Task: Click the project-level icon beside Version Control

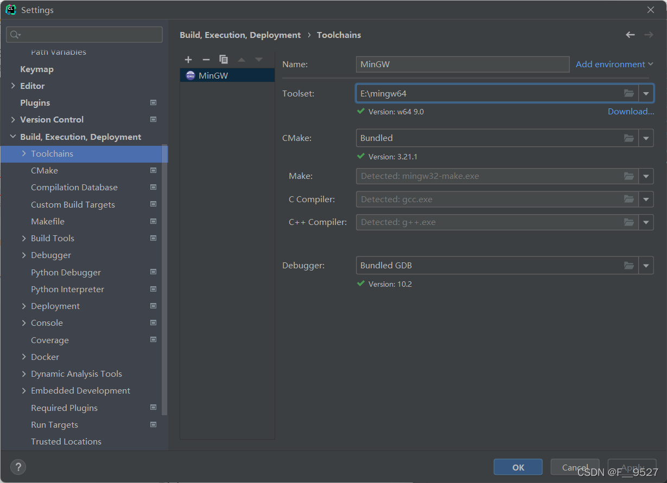Action: pos(154,119)
